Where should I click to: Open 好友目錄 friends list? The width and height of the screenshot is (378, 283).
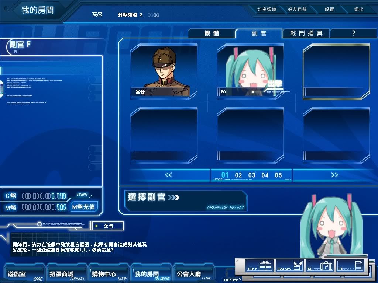(297, 10)
